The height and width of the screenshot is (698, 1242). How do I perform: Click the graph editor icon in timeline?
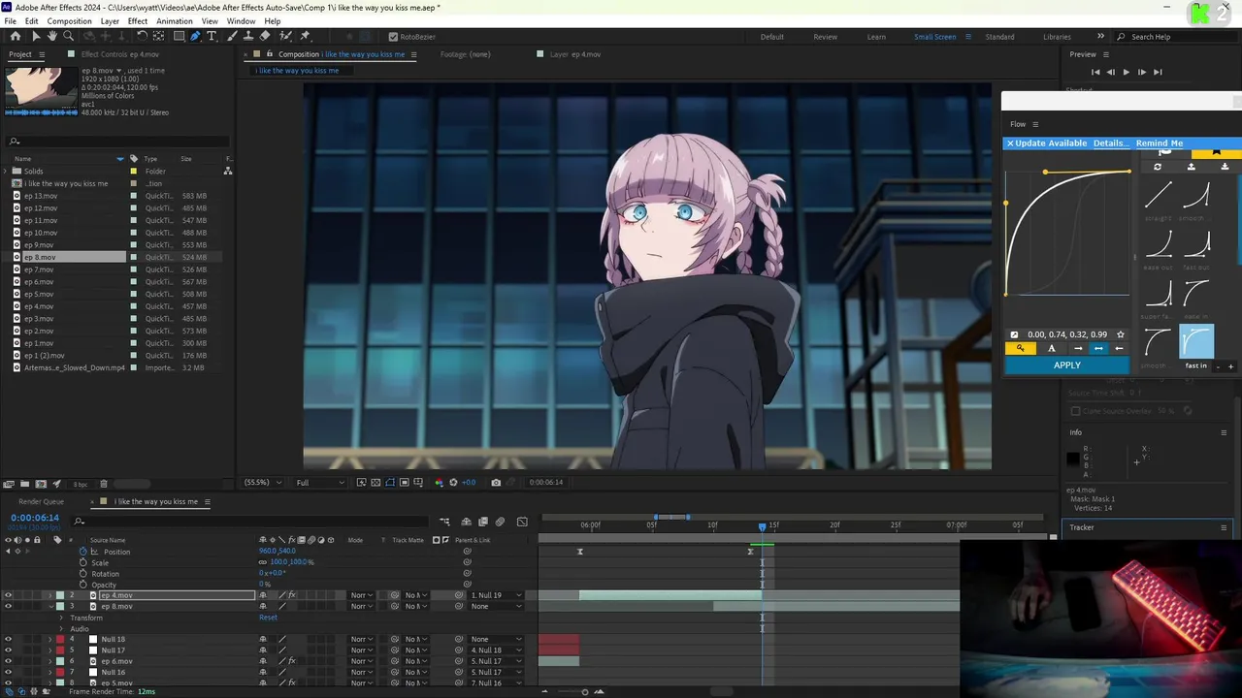pyautogui.click(x=522, y=522)
